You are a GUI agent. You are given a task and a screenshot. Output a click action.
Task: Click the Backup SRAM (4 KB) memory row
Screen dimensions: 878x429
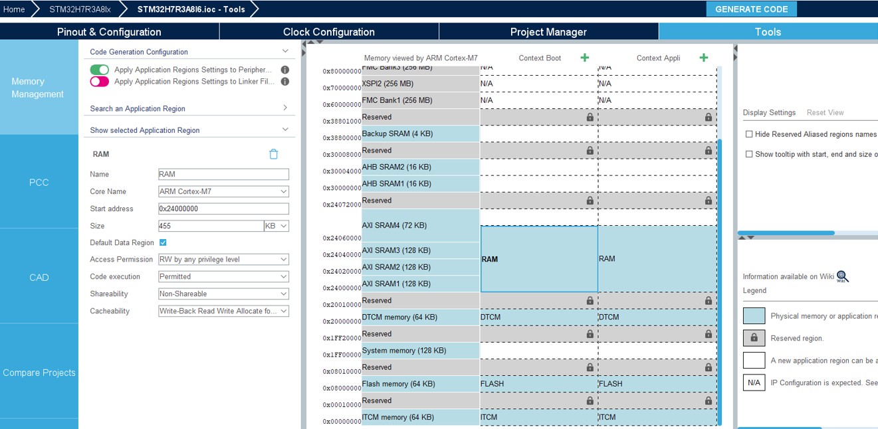[x=421, y=133]
